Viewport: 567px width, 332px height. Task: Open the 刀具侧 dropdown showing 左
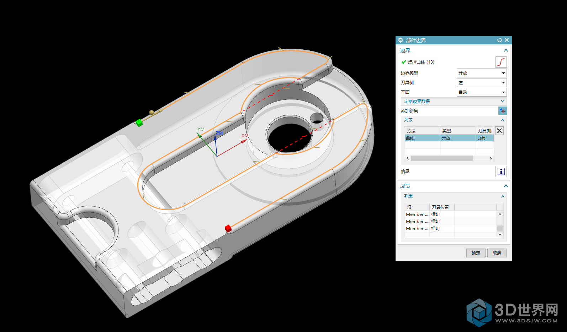click(x=481, y=82)
